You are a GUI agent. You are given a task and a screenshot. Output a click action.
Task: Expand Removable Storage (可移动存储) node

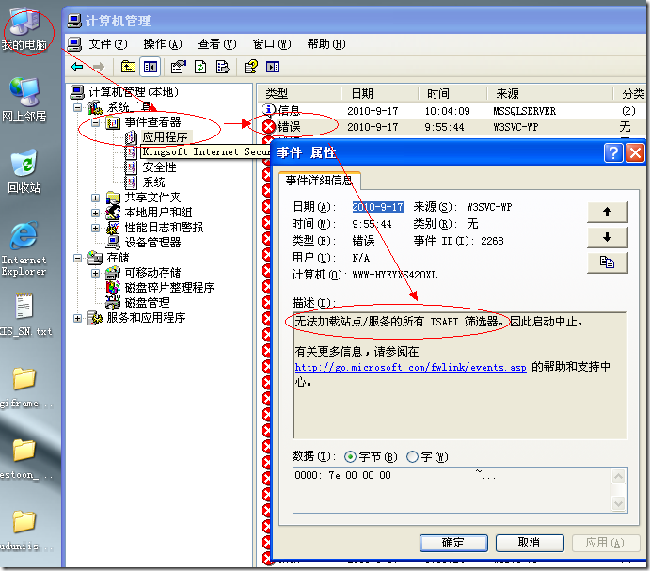95,273
